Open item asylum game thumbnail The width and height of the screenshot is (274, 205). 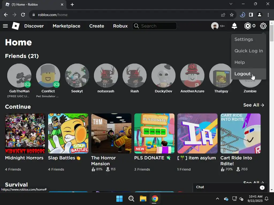tap(197, 133)
